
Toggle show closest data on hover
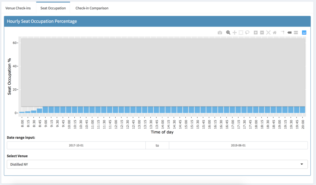click(x=289, y=32)
